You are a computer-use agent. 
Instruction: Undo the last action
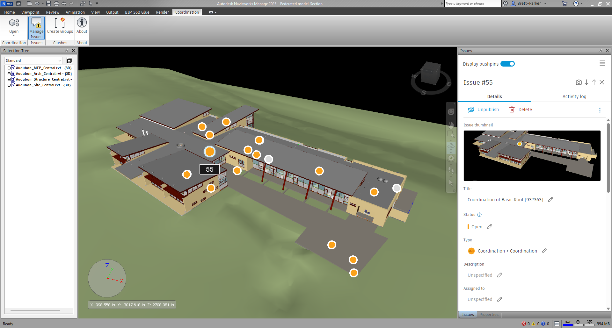click(x=64, y=4)
